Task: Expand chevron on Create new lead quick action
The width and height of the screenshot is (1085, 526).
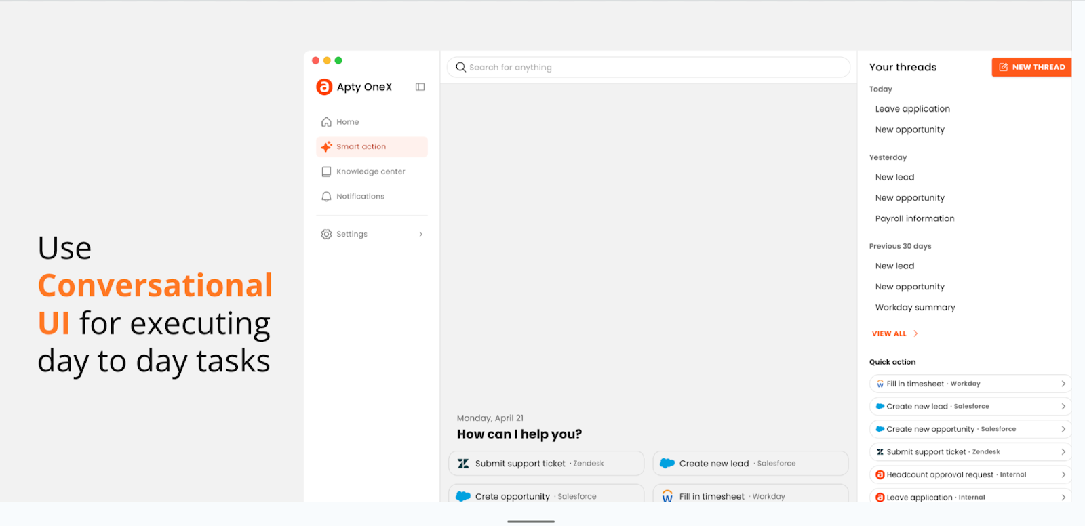Action: pyautogui.click(x=1063, y=407)
